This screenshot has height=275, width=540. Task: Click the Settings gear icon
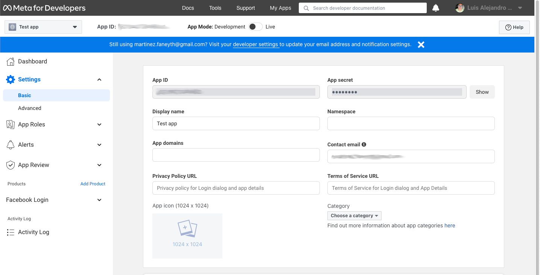pyautogui.click(x=11, y=80)
